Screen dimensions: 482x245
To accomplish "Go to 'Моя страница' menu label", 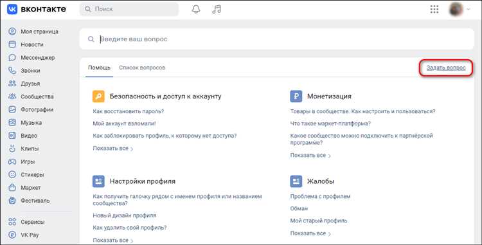I will click(x=39, y=32).
